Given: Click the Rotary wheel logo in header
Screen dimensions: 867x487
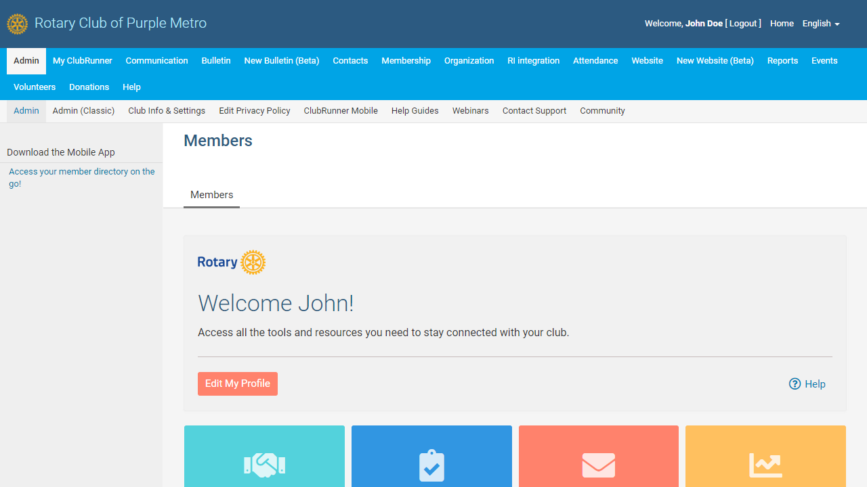Looking at the screenshot, I should pyautogui.click(x=18, y=24).
